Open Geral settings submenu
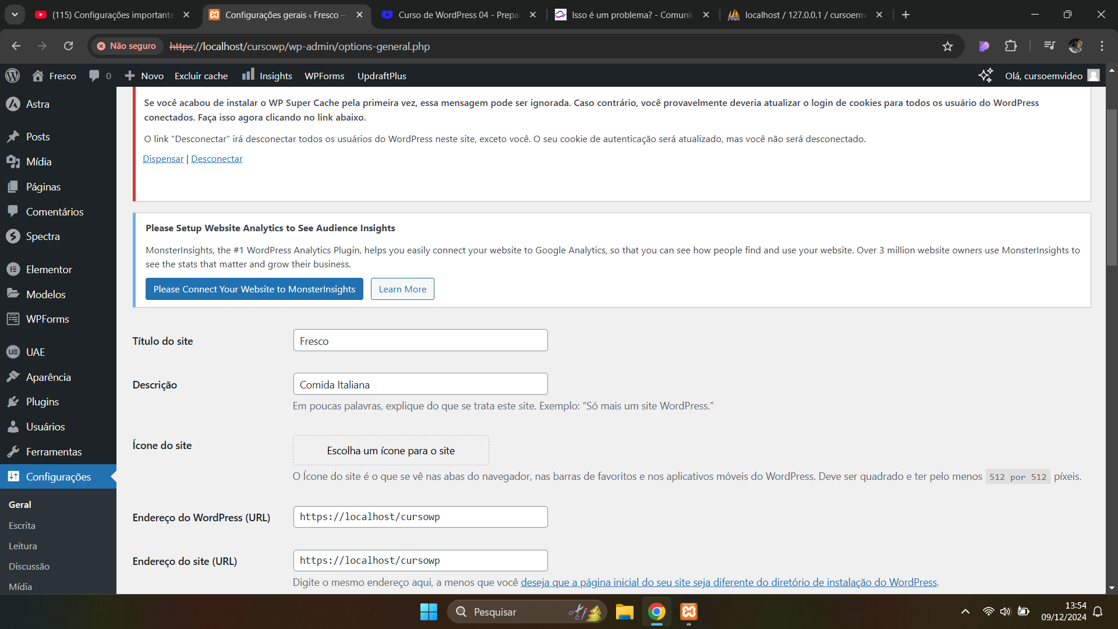The image size is (1118, 629). pos(20,504)
